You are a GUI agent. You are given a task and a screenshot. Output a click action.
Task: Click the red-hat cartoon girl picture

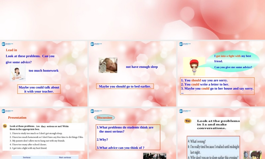[194, 66]
